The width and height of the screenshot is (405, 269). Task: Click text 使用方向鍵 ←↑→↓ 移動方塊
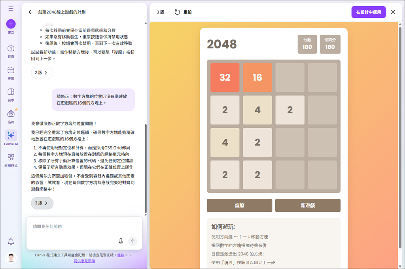point(240,237)
